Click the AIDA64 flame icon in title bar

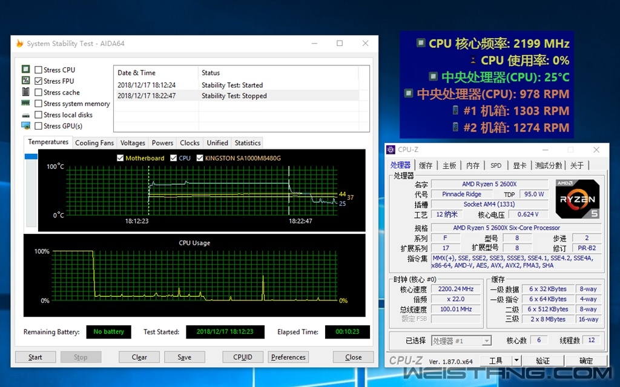pyautogui.click(x=20, y=44)
